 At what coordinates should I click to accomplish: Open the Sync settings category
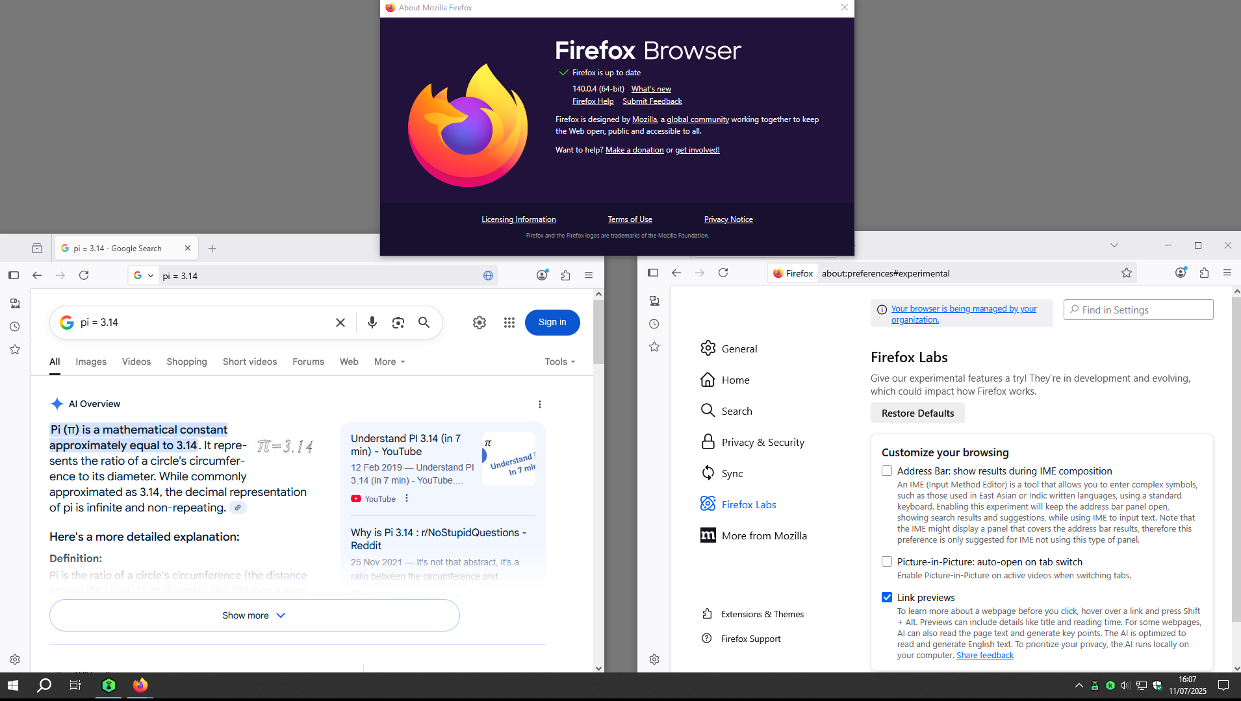tap(721, 474)
